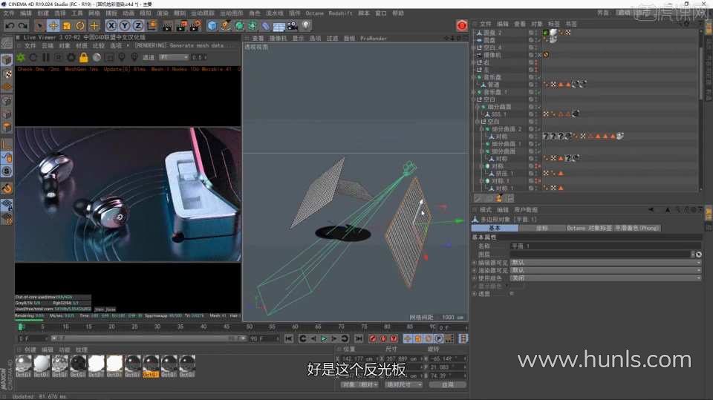Switch to the 坐标 attribute tab
The height and width of the screenshot is (400, 713).
[541, 229]
